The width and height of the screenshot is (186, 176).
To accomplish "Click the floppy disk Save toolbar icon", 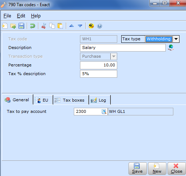I will point(21,26).
